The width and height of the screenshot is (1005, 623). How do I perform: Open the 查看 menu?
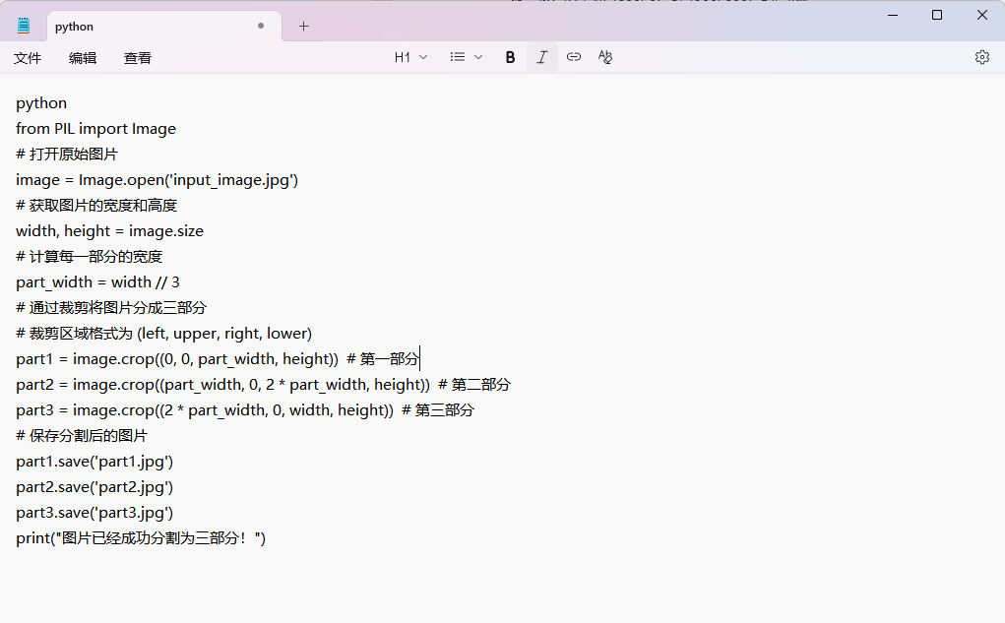(x=138, y=58)
